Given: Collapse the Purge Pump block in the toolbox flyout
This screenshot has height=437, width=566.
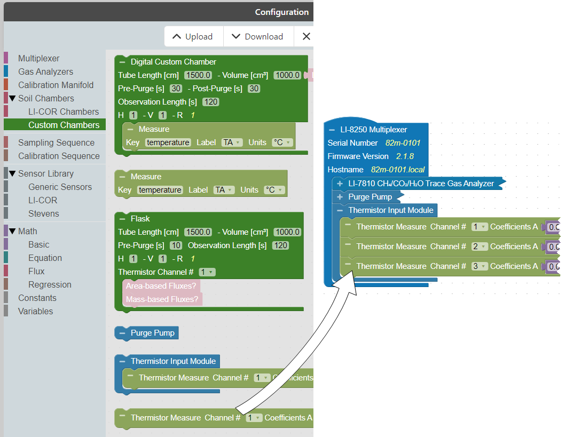Looking at the screenshot, I should [x=122, y=333].
